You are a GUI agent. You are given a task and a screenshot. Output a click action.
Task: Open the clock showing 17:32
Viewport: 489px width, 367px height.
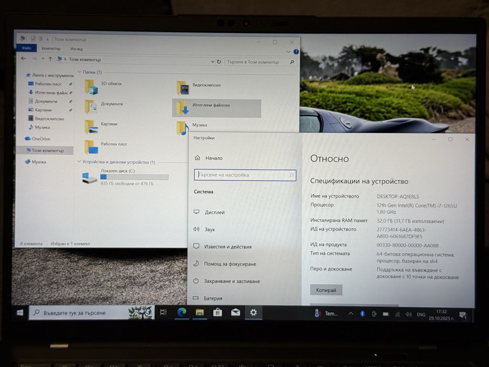pyautogui.click(x=441, y=315)
